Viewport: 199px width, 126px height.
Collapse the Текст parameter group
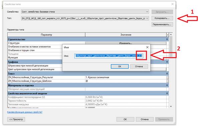point(167,74)
